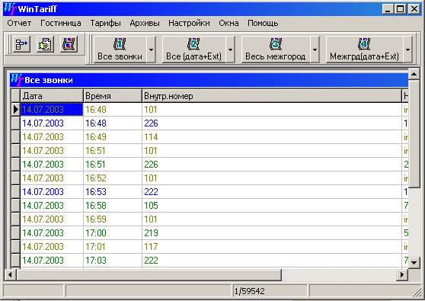
Task: Open the 'Отчет' menu
Action: click(19, 24)
